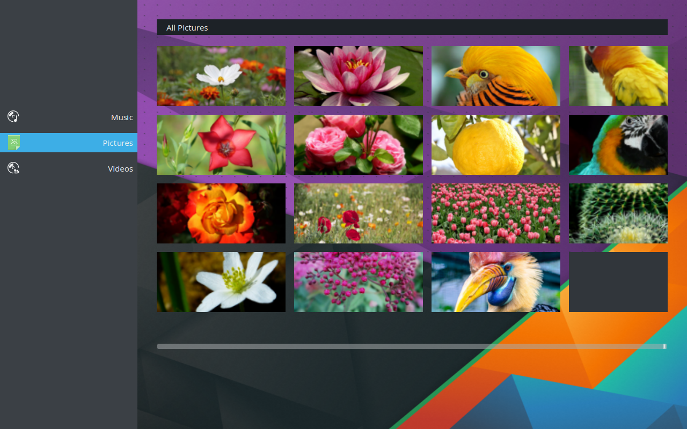Open the pink tulip field picture
This screenshot has width=687, height=429.
tap(496, 213)
